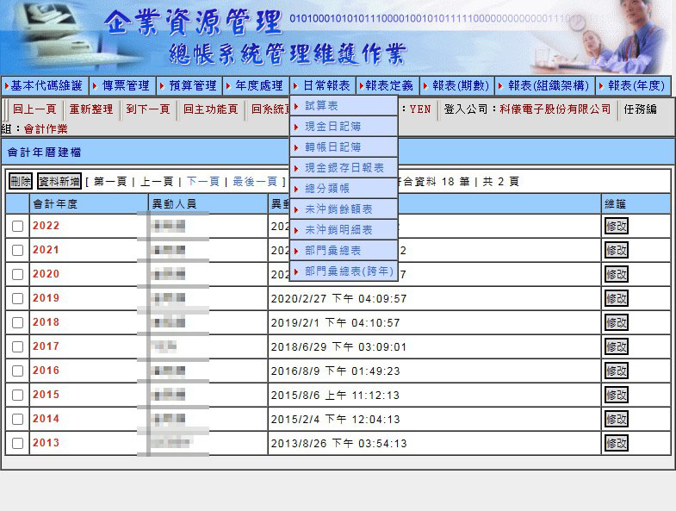Open the 2016 fiscal year link
This screenshot has width=676, height=511.
click(x=47, y=371)
